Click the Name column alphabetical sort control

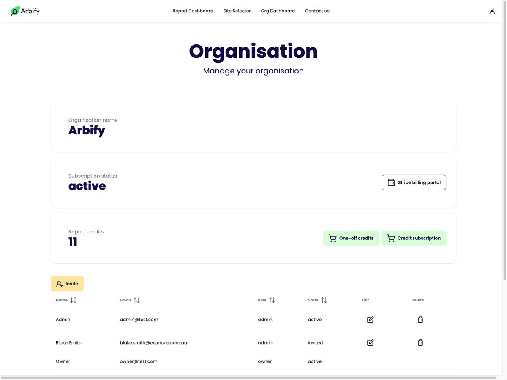[73, 300]
